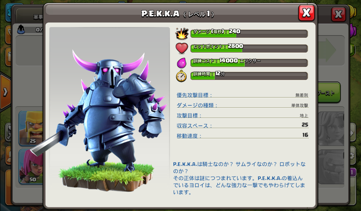Tap the training cost 14000 bar
Image resolution: width=361 pixels, height=211 pixels.
click(249, 63)
